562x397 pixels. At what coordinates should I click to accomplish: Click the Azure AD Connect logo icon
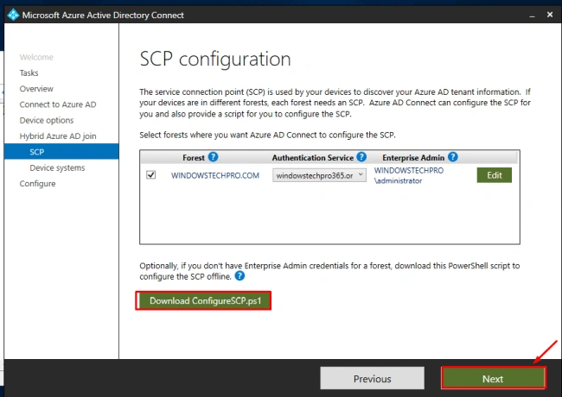pos(13,15)
